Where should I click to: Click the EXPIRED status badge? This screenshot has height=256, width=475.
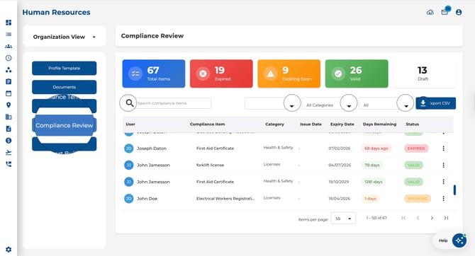pyautogui.click(x=416, y=149)
